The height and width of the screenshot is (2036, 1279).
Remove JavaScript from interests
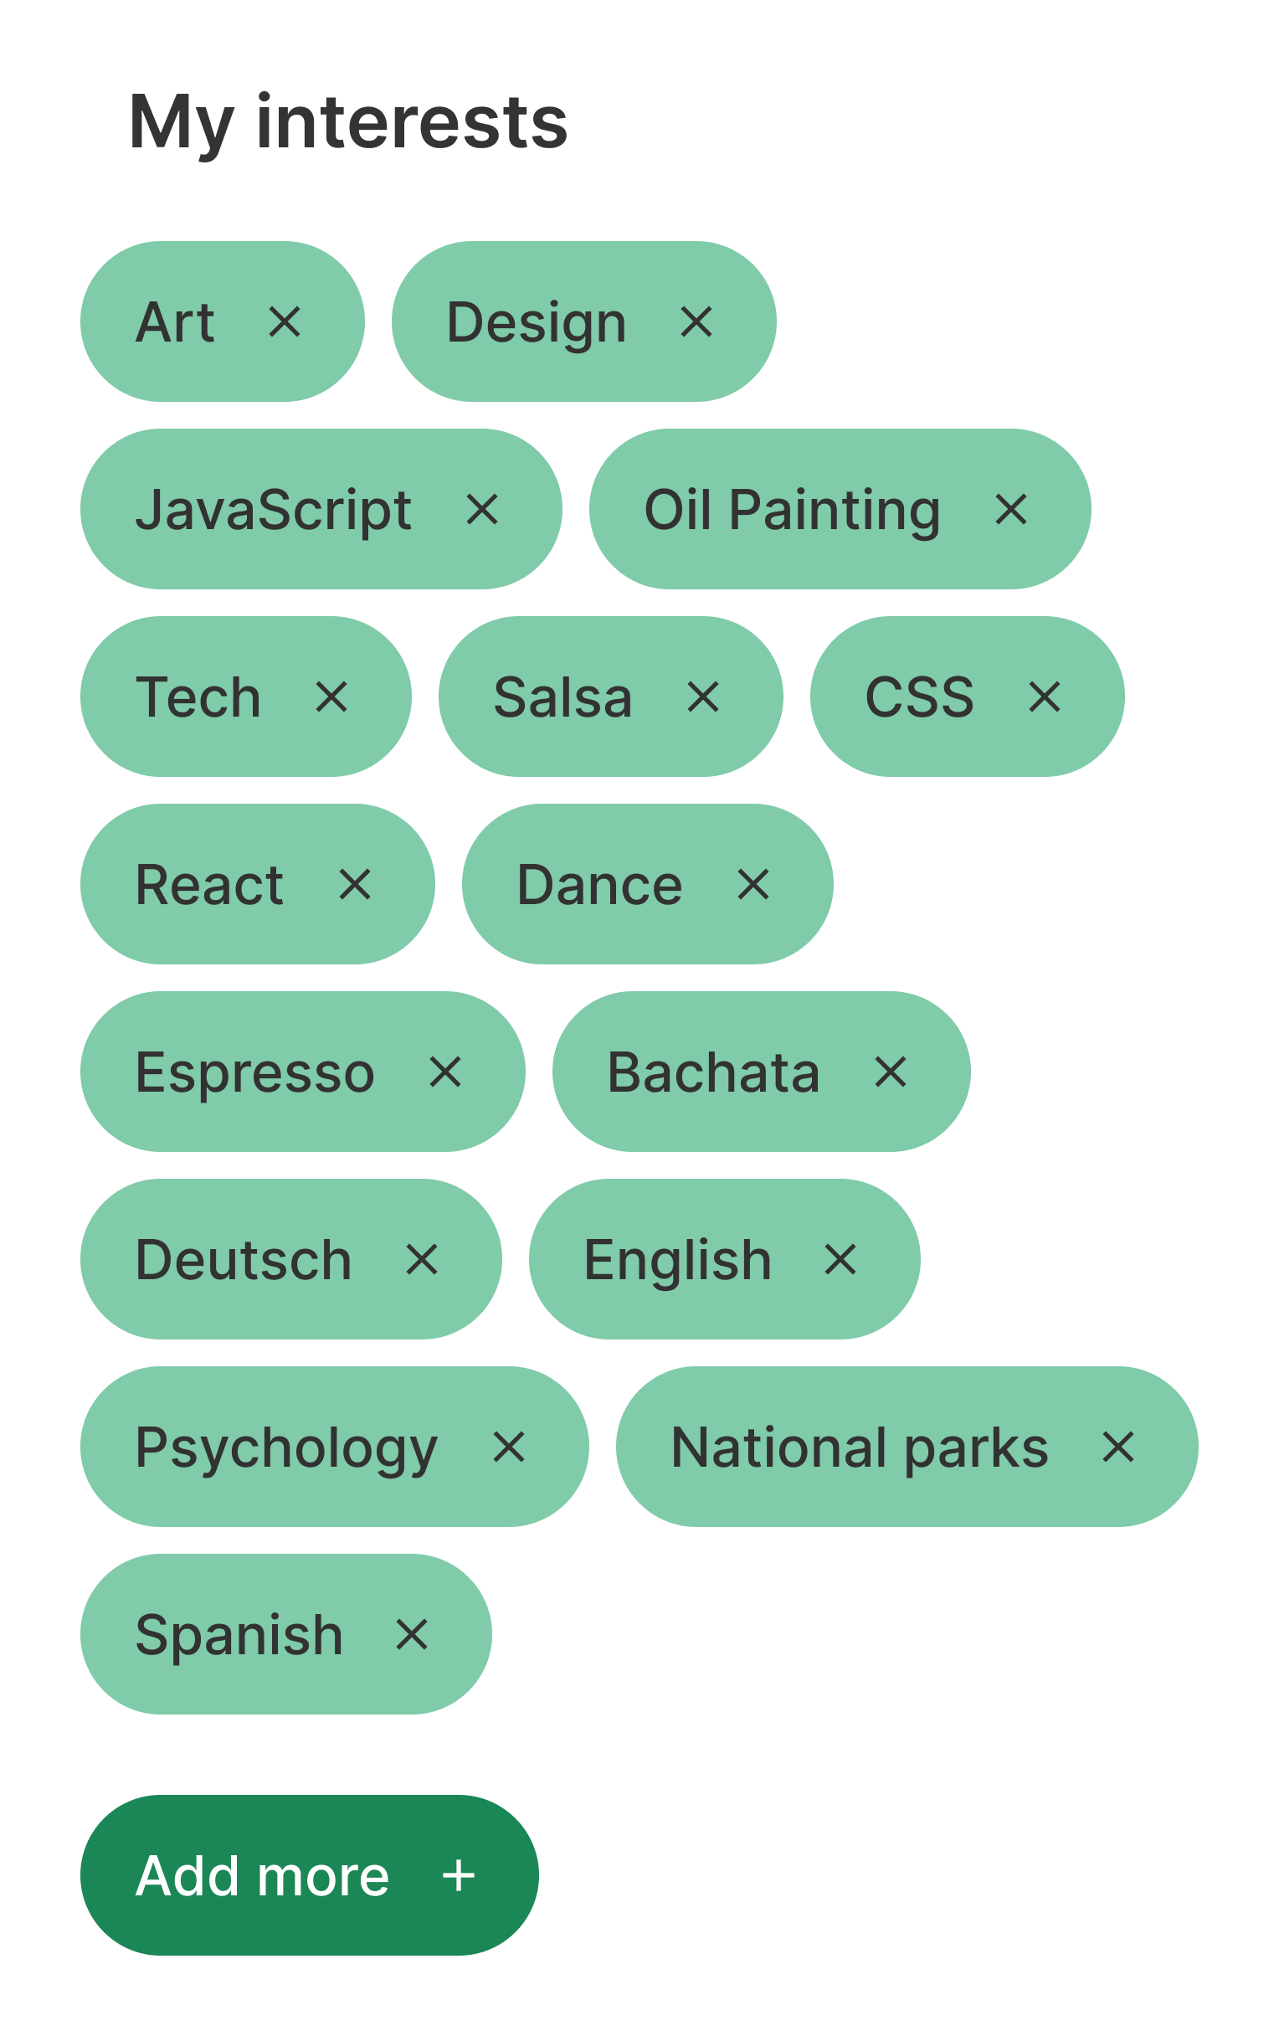(482, 509)
